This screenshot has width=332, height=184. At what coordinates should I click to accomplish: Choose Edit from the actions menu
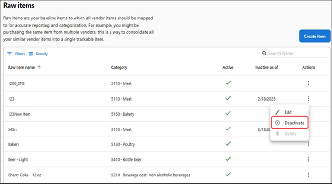pyautogui.click(x=289, y=112)
